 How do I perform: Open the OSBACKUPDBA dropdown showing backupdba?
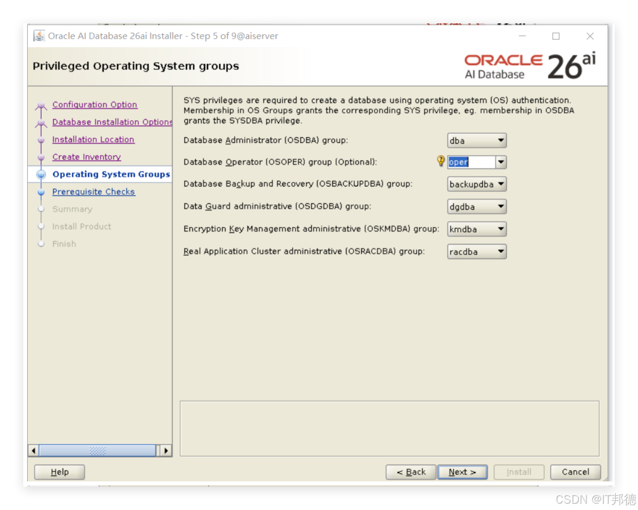477,184
